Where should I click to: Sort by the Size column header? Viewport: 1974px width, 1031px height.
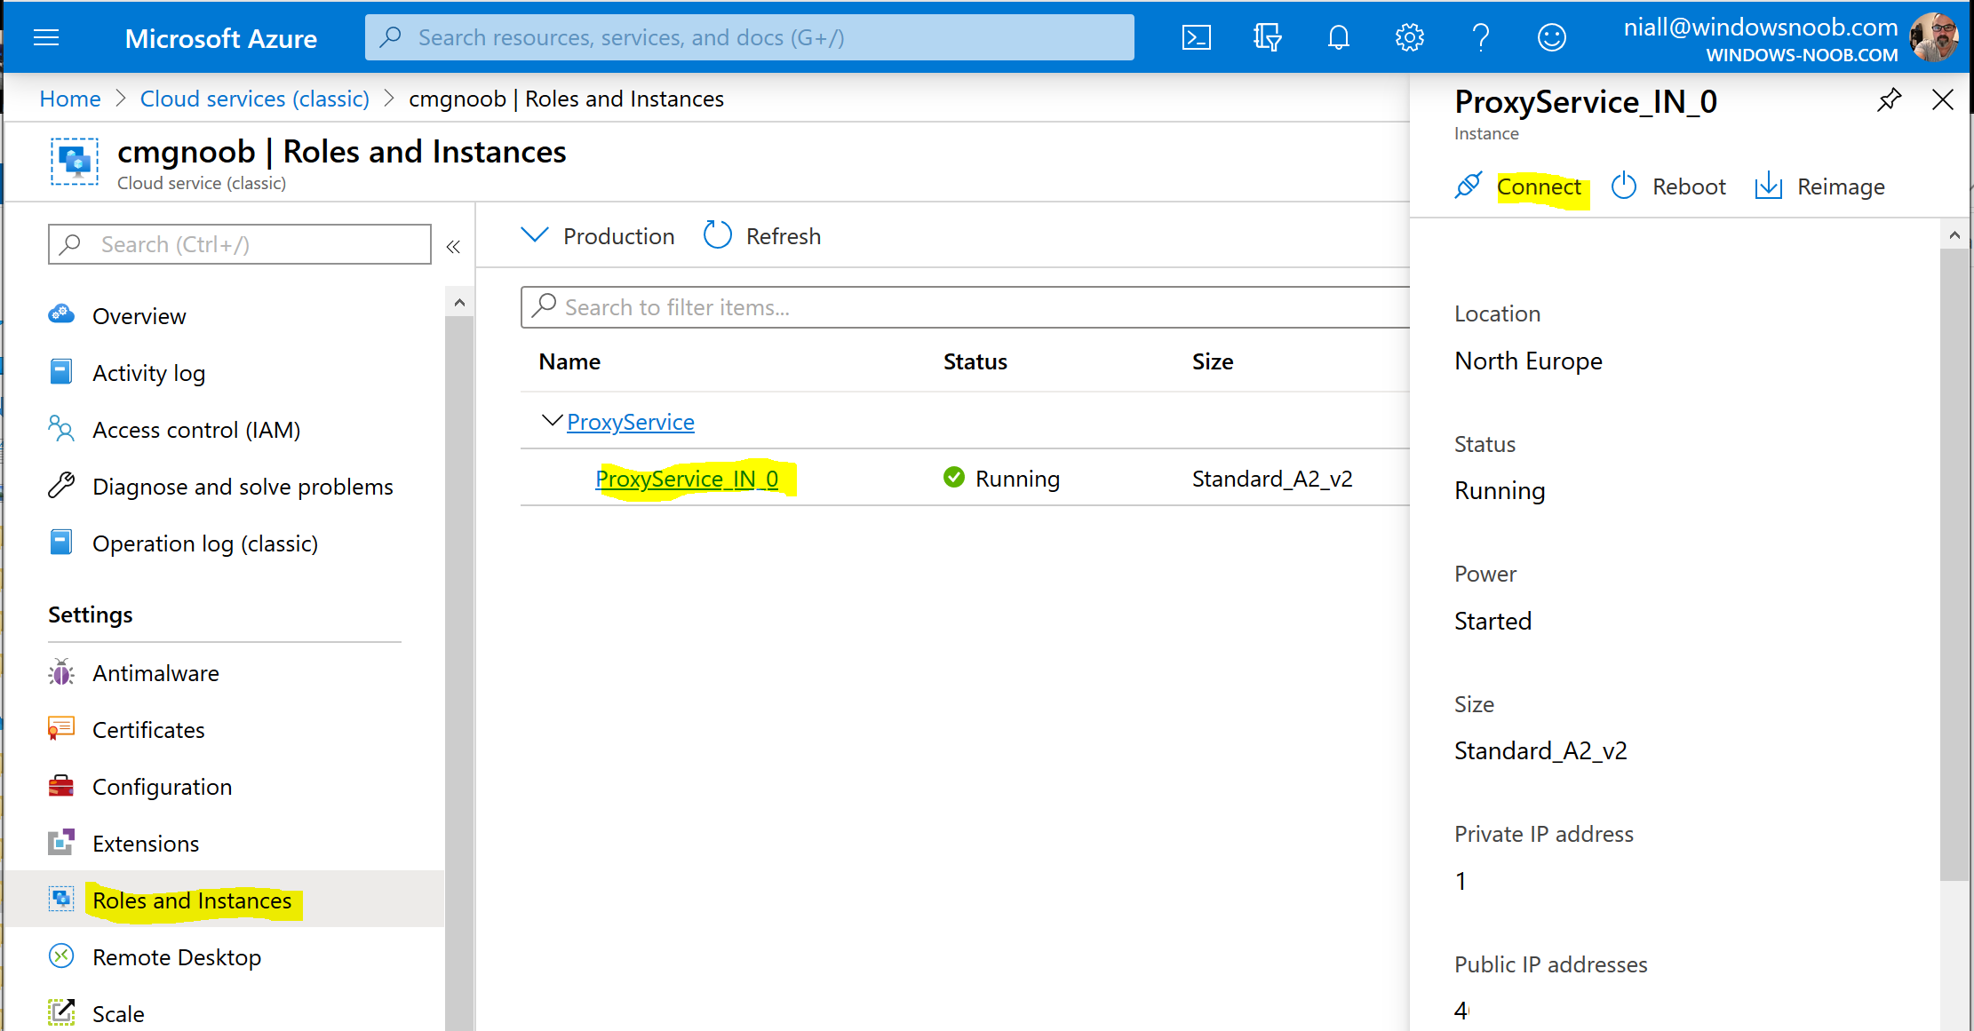(x=1213, y=361)
